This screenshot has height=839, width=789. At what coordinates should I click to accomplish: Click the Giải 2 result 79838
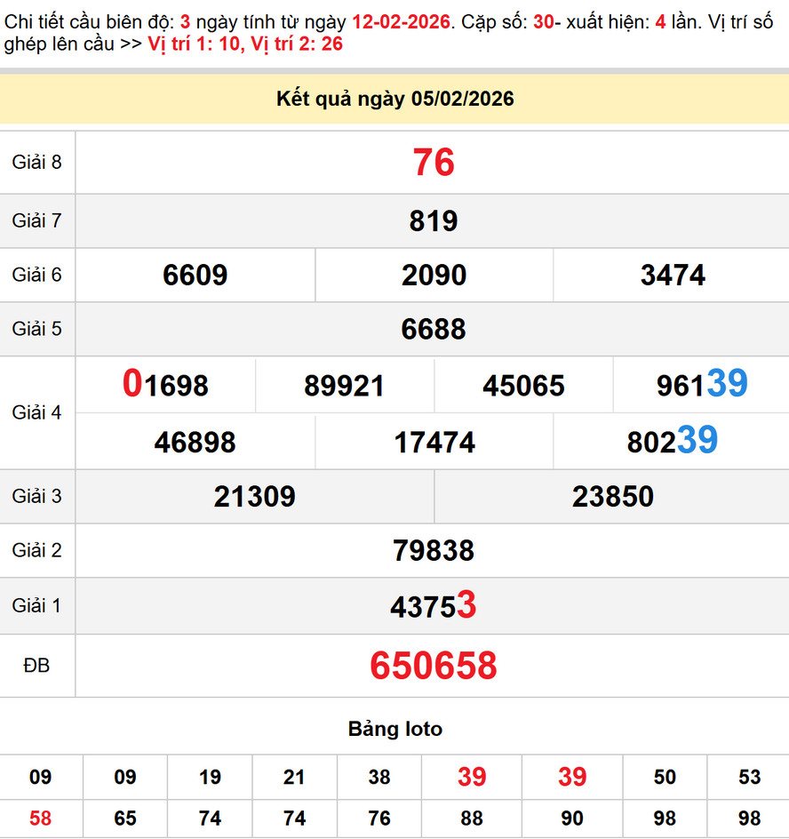click(434, 551)
